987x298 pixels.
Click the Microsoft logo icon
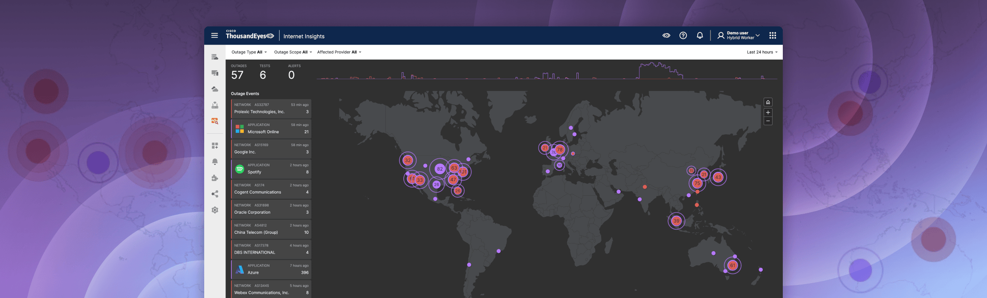coord(240,129)
